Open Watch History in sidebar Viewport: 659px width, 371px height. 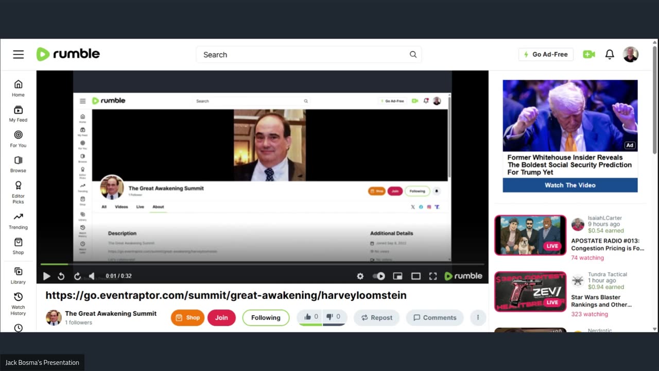[18, 303]
